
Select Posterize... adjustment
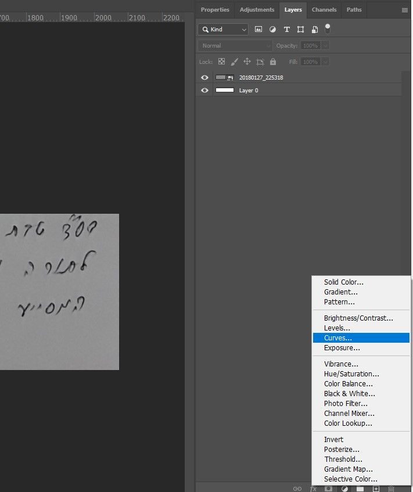pos(361,450)
